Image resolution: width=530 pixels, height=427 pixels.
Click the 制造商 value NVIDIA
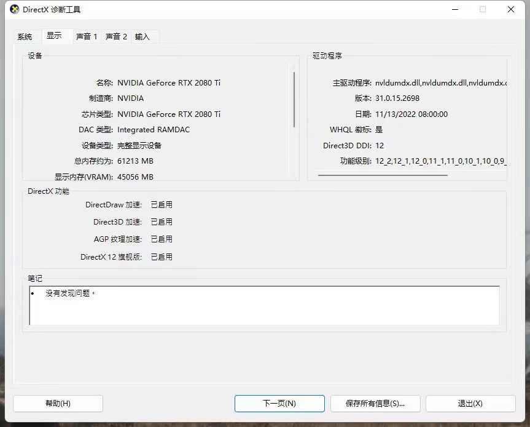pos(130,98)
